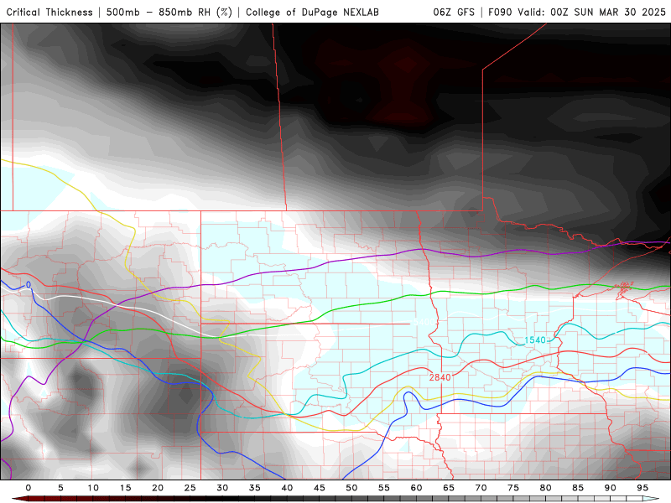Image resolution: width=671 pixels, height=503 pixels.
Task: Select the "500mb – 850mb RH (%)" header label
Action: (169, 12)
